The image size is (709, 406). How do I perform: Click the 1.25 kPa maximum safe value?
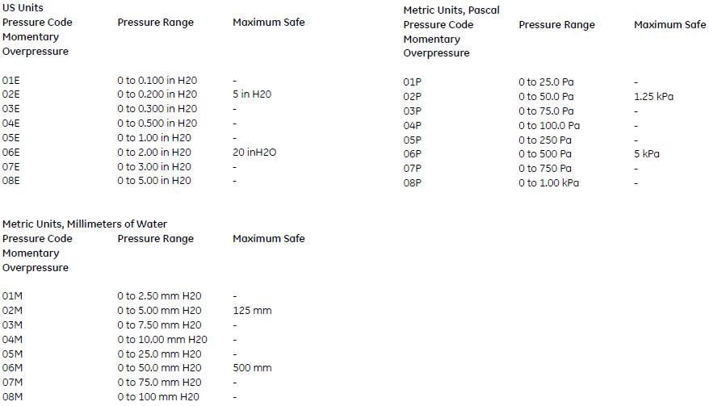[653, 96]
